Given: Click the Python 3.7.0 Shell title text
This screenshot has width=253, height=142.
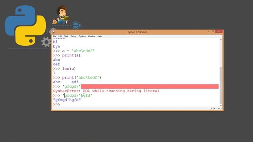Looking at the screenshot, I should 137,32.
